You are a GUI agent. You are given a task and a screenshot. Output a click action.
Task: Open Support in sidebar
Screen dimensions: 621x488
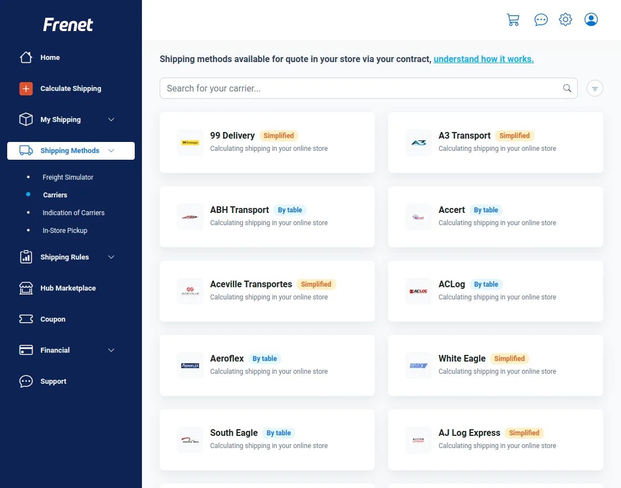click(x=53, y=382)
